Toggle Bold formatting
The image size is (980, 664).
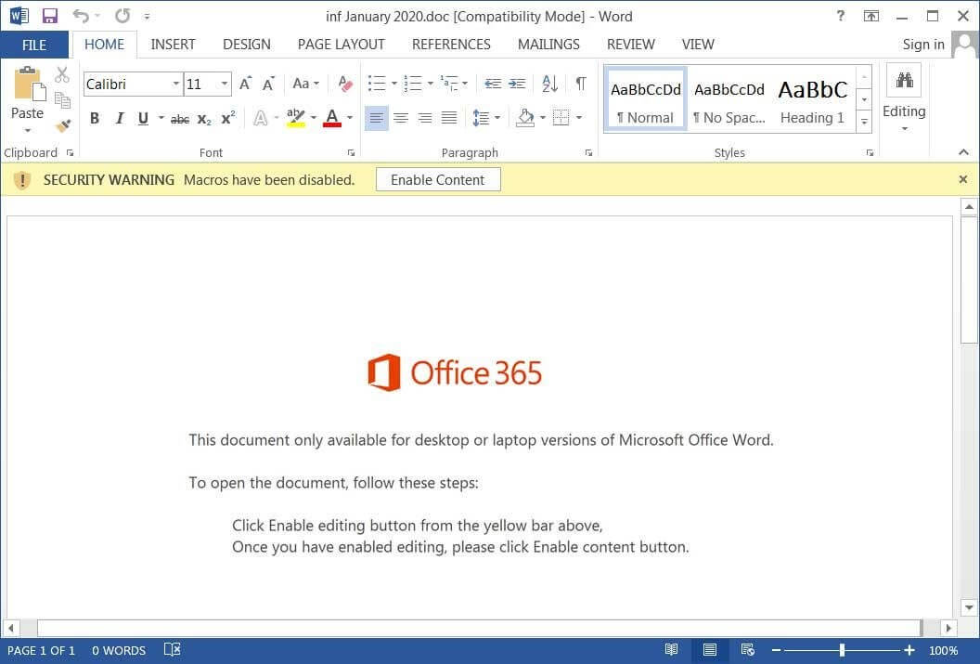click(x=95, y=118)
